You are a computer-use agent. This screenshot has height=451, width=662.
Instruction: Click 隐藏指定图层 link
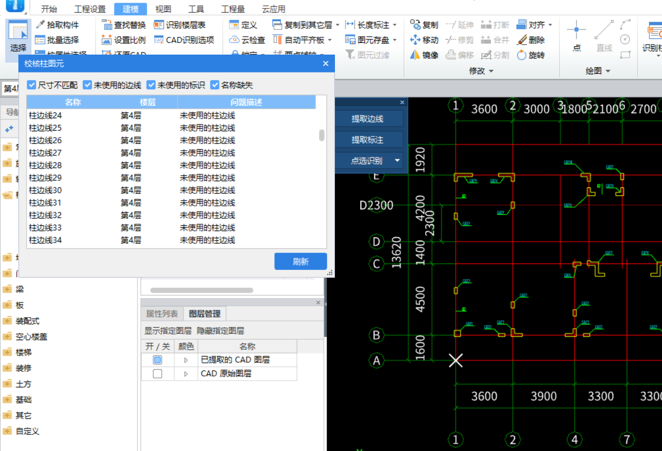click(220, 331)
